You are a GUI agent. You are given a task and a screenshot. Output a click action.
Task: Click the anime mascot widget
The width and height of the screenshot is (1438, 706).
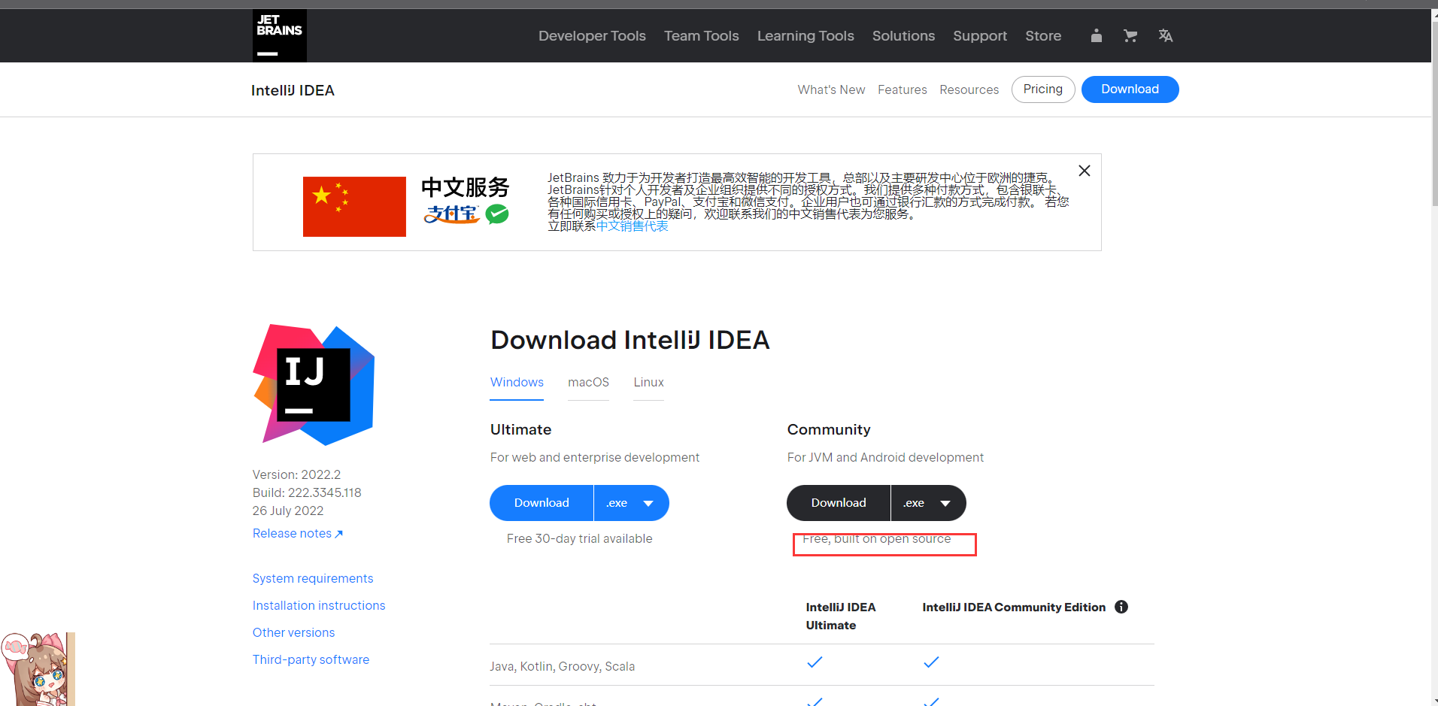38,669
